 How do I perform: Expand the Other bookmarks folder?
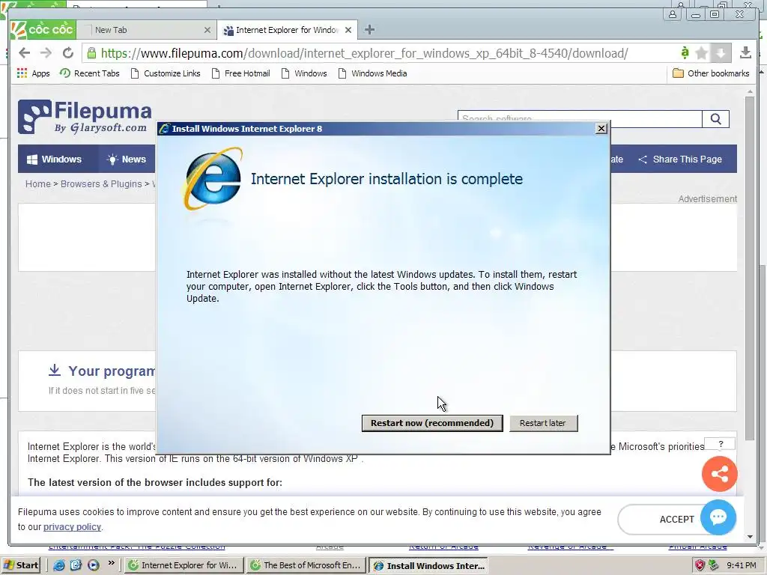tap(712, 73)
